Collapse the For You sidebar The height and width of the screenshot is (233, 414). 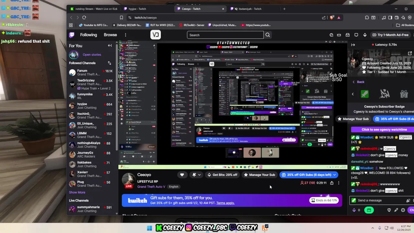click(x=110, y=46)
